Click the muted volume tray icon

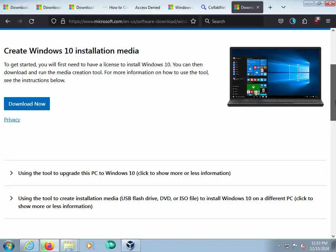(x=303, y=246)
